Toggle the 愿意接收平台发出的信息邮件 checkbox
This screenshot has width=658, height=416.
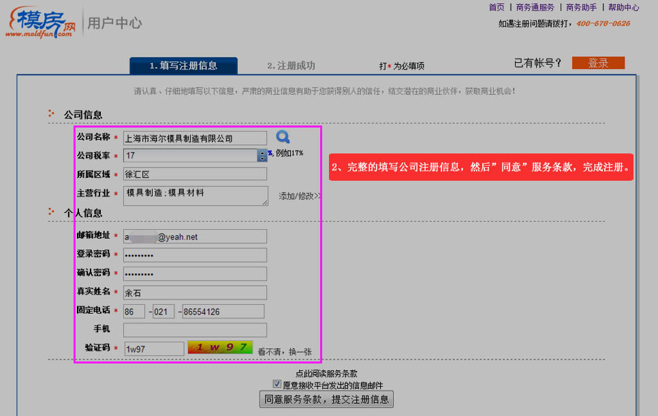277,384
